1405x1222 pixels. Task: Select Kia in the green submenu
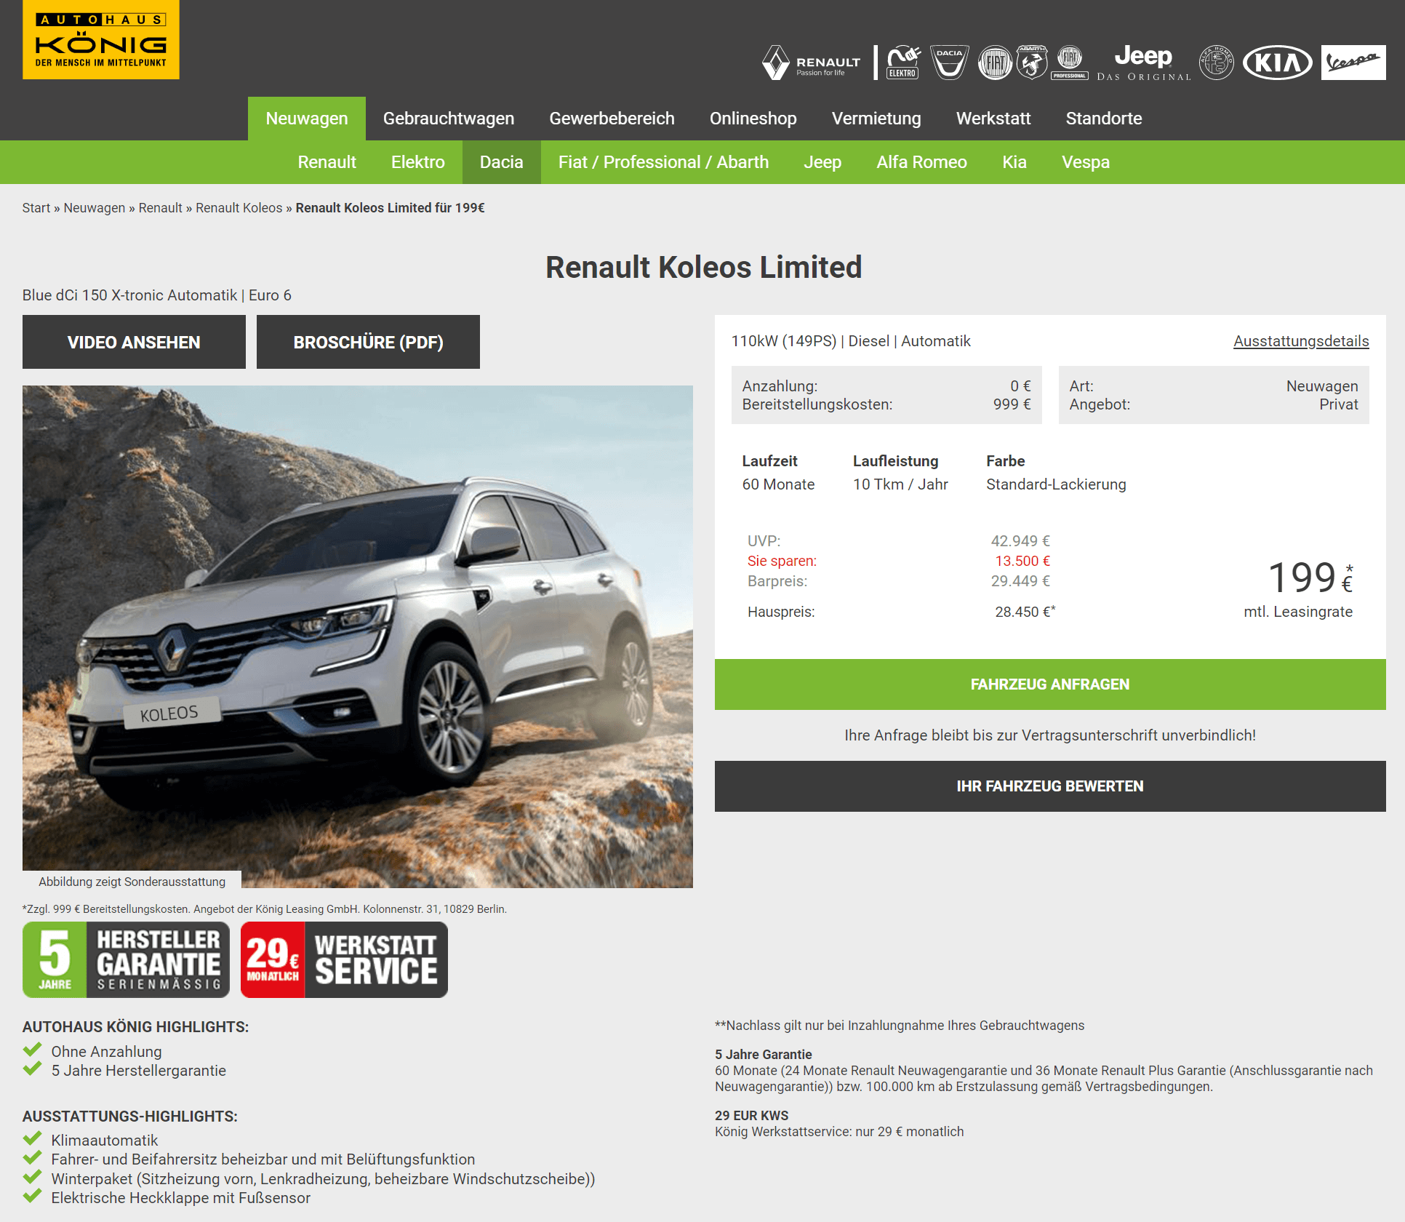1014,162
